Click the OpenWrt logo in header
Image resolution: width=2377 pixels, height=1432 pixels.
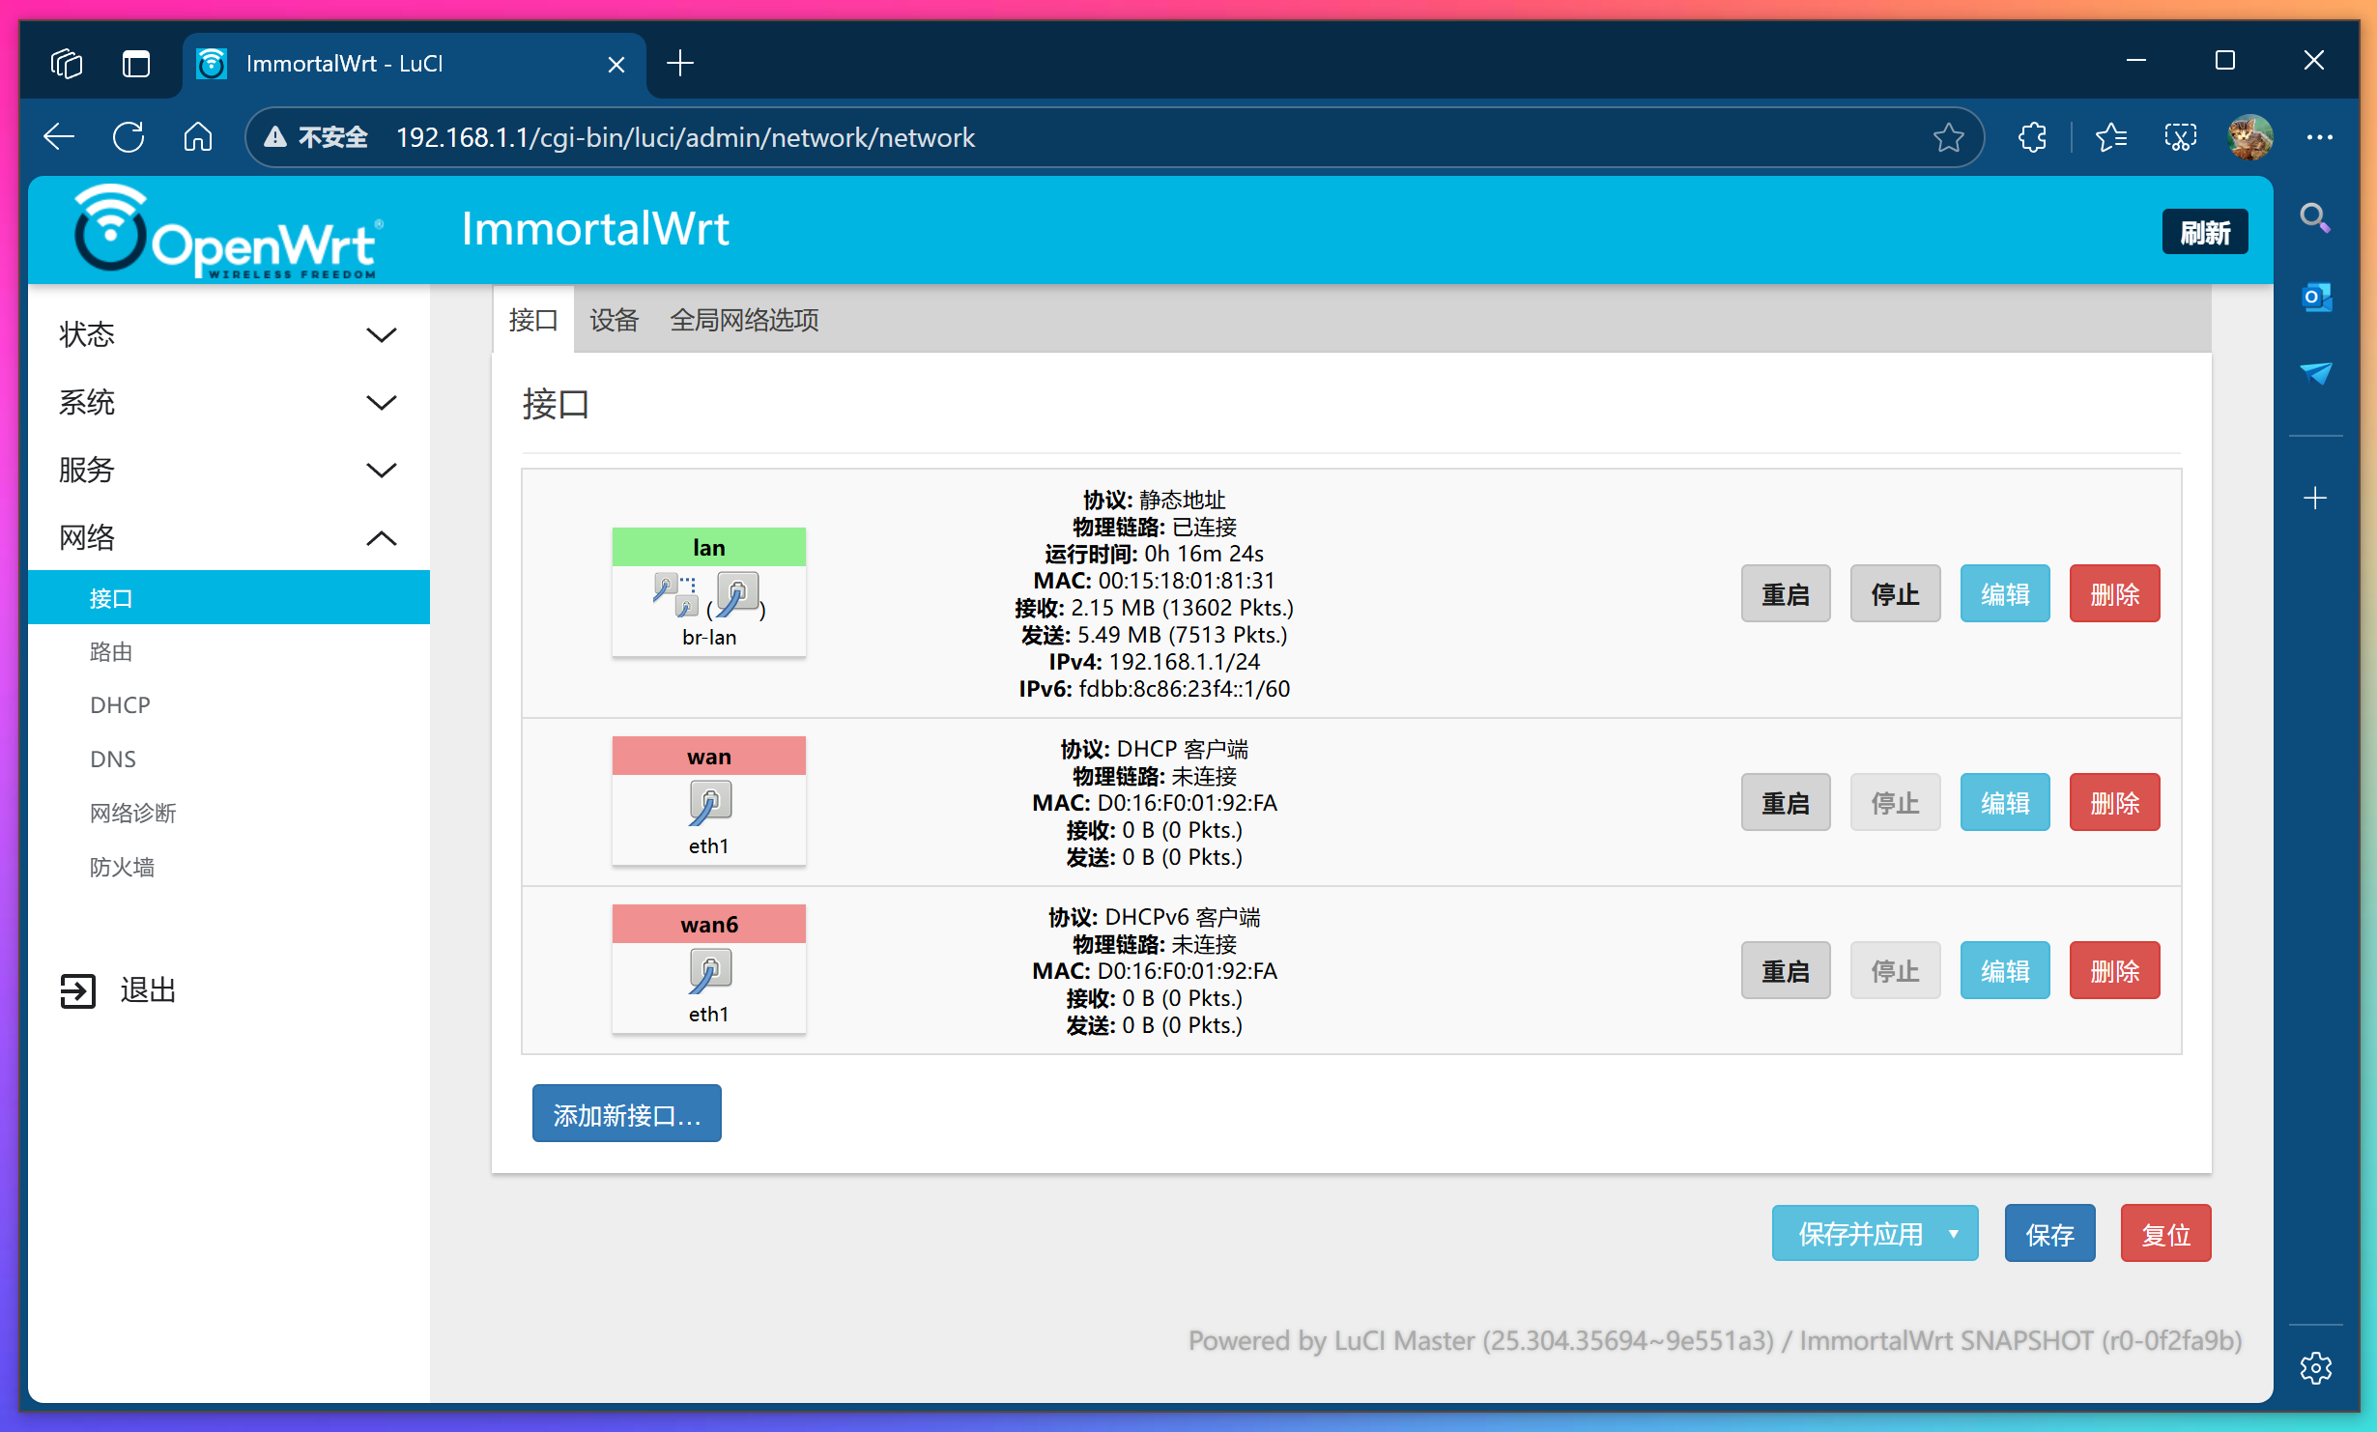click(x=228, y=232)
